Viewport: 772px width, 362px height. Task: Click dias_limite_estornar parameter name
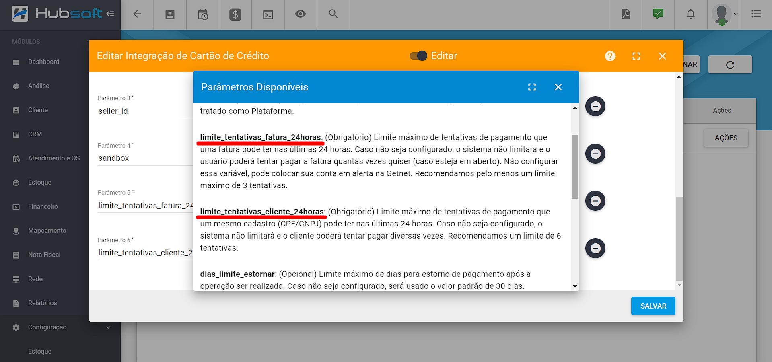pyautogui.click(x=237, y=274)
